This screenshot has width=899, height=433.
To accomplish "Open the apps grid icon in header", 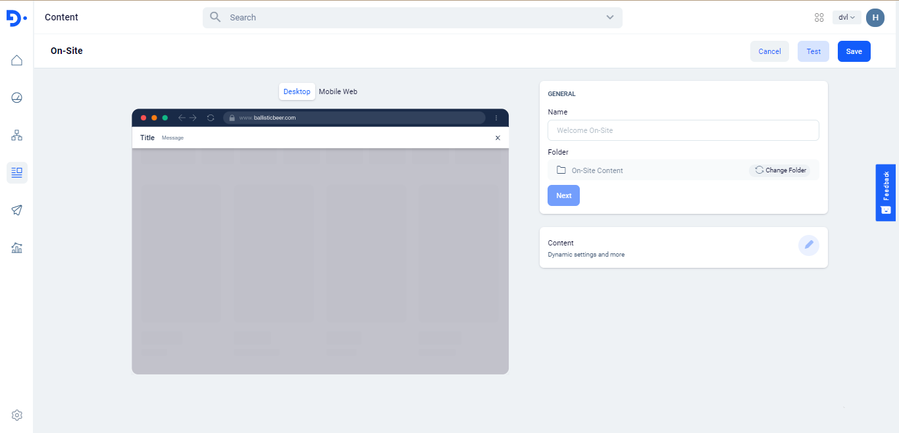I will pyautogui.click(x=819, y=18).
